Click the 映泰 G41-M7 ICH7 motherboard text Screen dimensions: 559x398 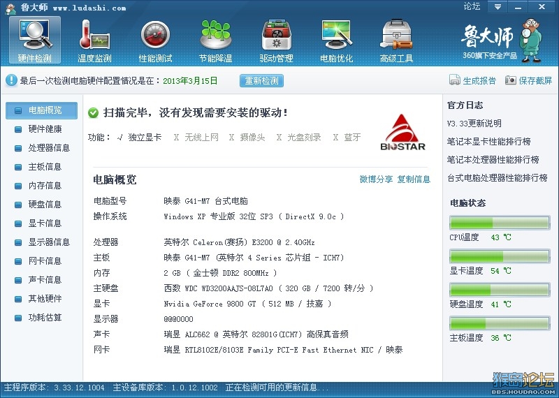pos(254,258)
